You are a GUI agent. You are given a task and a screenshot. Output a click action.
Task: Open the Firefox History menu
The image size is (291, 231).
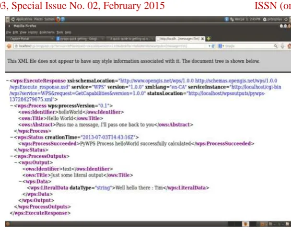33,32
